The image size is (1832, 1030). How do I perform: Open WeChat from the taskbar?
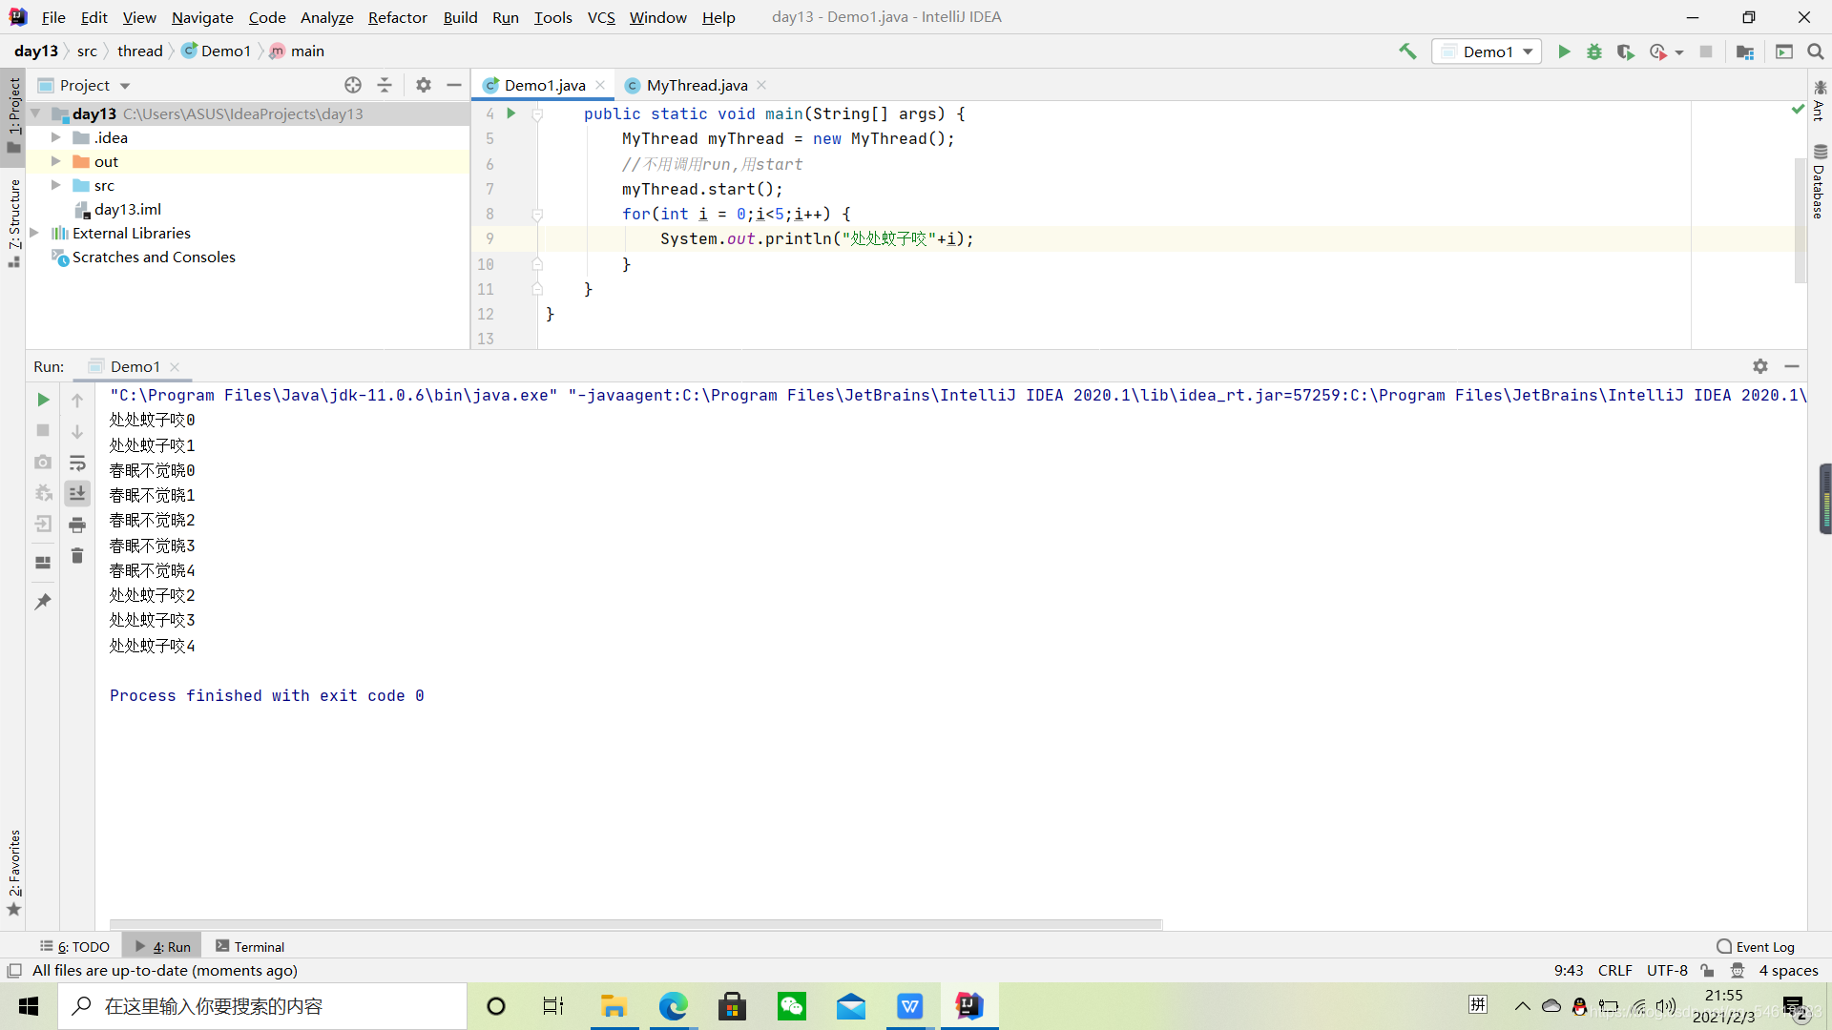pyautogui.click(x=792, y=1006)
